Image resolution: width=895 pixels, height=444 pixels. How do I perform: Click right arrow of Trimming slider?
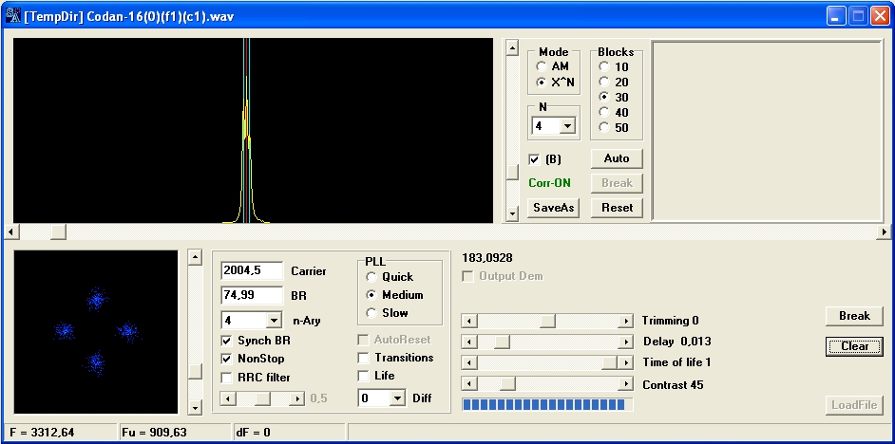coord(625,322)
